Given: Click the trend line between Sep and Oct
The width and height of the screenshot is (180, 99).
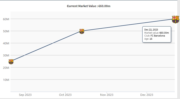Looking at the screenshot, I should (x=46, y=46).
